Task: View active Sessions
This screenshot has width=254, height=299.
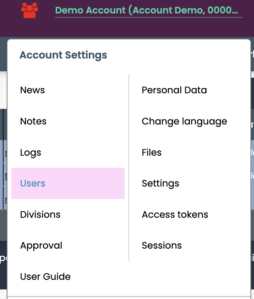Action: pos(162,245)
